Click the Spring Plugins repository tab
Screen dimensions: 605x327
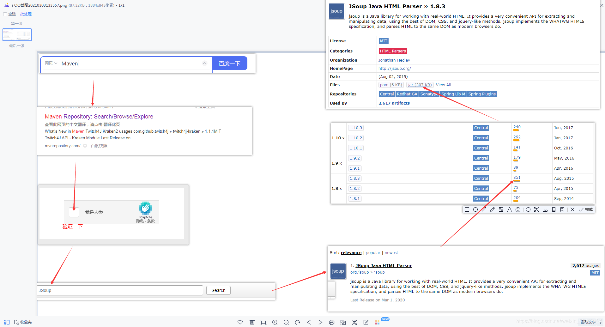(482, 94)
